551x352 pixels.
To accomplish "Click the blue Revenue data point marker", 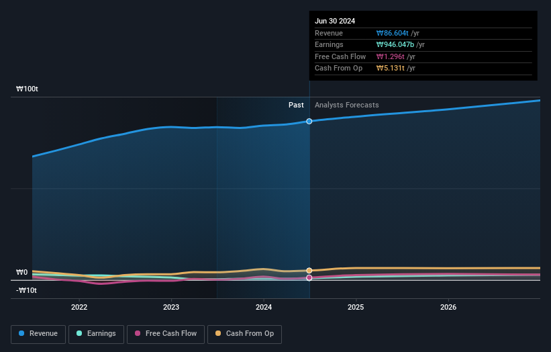I will (x=309, y=122).
